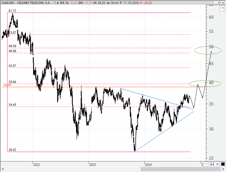Click the 39.66 level label
Viewport: 226px width, 172px height.
tap(12, 82)
